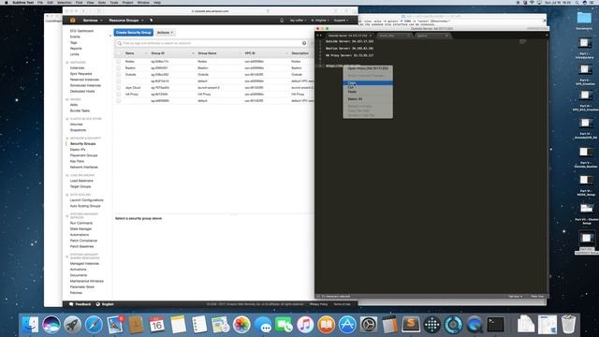
Task: Open Calendar icon showing 16
Action: pyautogui.click(x=157, y=325)
